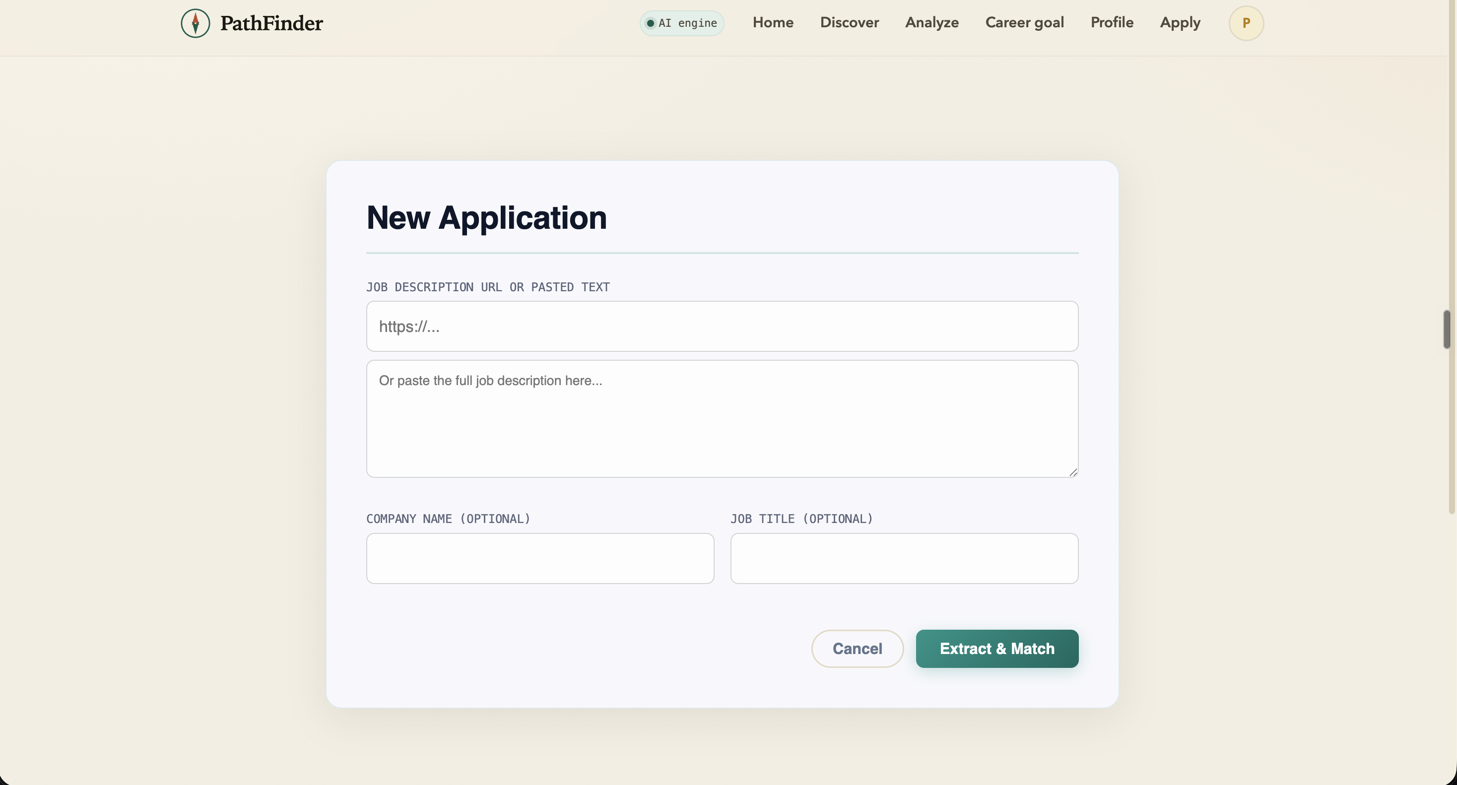Select Apply in the navigation bar
This screenshot has height=785, width=1457.
1180,23
